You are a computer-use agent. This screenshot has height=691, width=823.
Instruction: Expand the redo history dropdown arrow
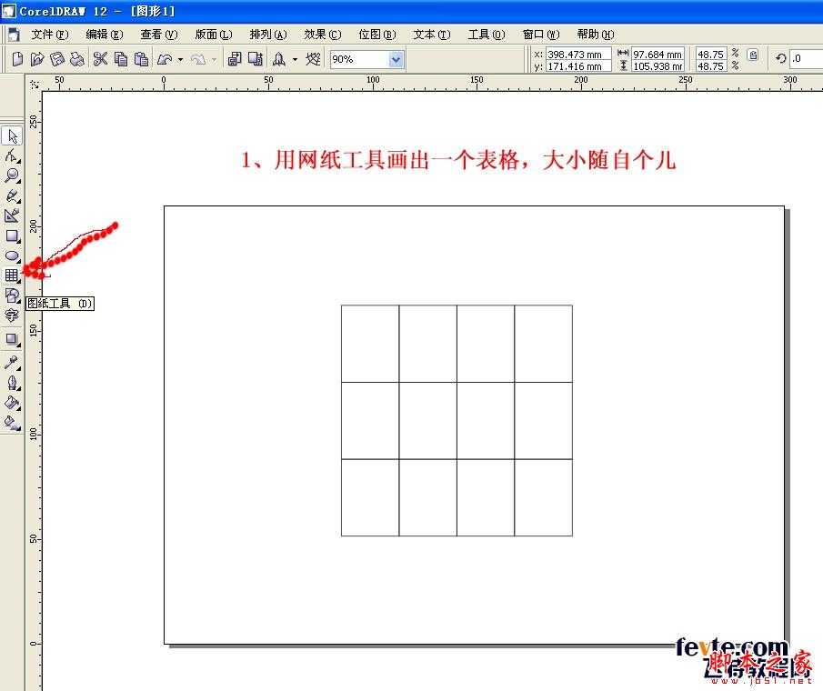[214, 59]
